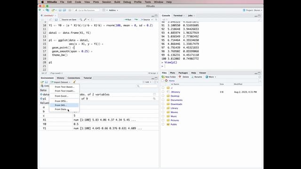
Task: Switch to the Viewer tab
Action: coord(203,73)
